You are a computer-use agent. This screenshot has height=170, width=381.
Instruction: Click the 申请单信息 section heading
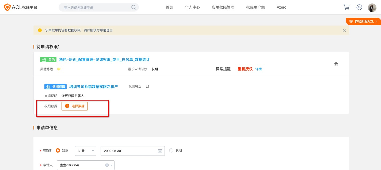tap(47, 128)
